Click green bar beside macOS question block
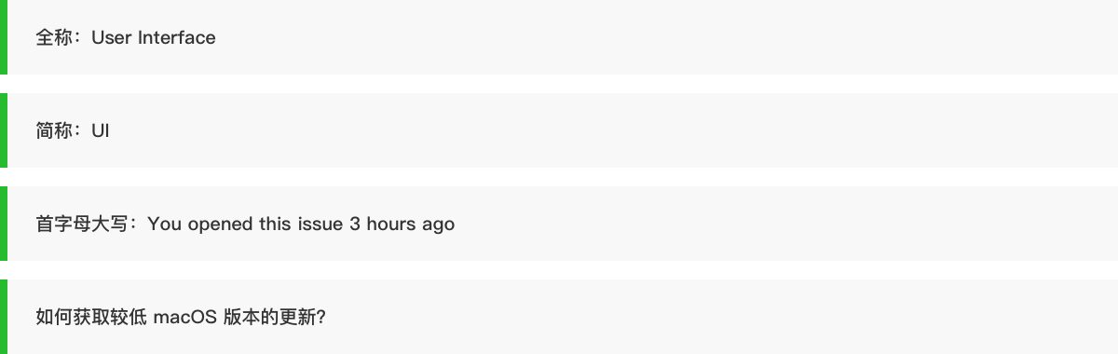1118x354 pixels. pyautogui.click(x=4, y=317)
